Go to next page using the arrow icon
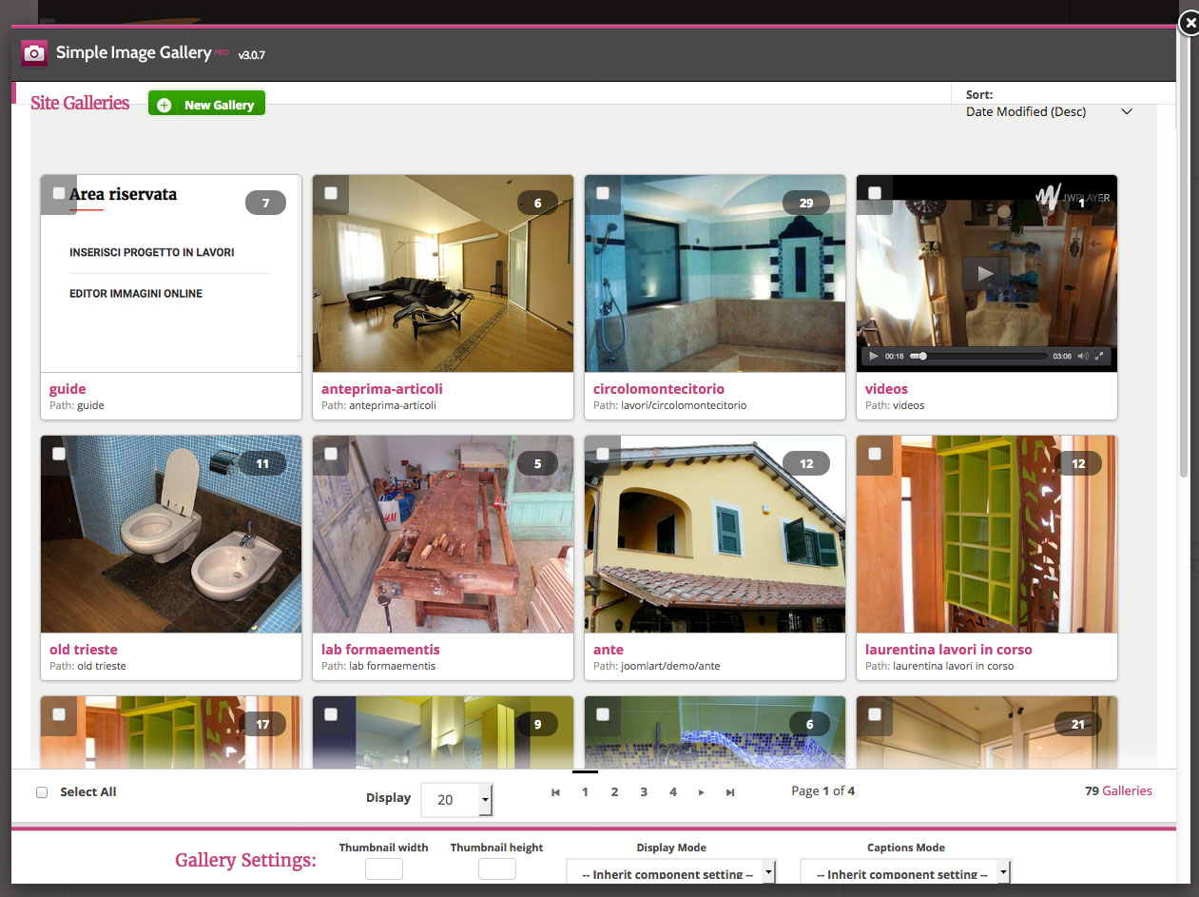 [x=702, y=792]
